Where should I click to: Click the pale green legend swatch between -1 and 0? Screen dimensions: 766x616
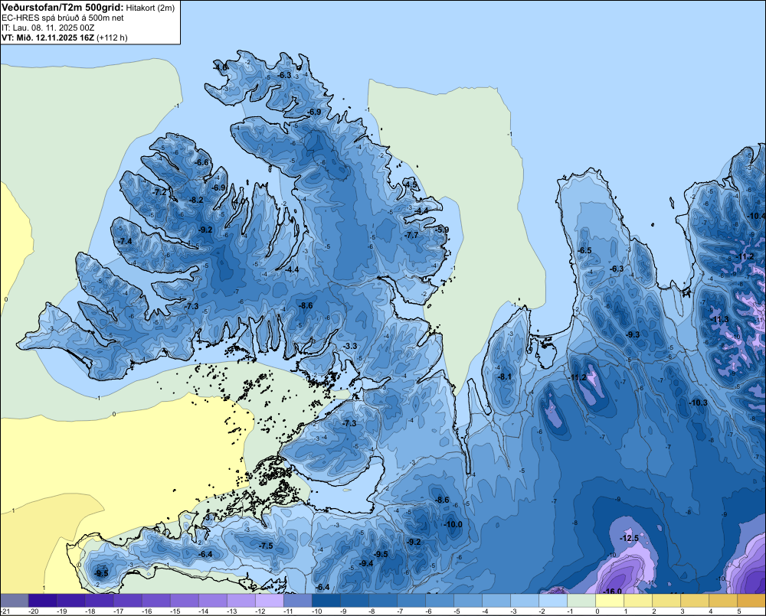581,601
